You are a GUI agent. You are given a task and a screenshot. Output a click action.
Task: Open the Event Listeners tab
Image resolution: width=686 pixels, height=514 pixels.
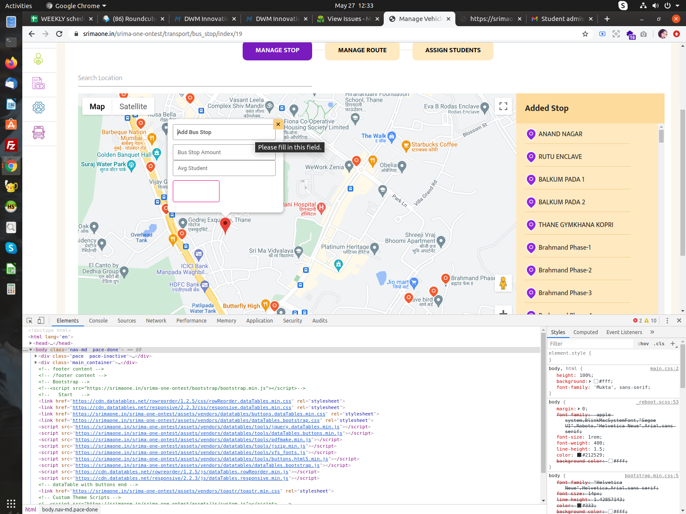pyautogui.click(x=624, y=332)
